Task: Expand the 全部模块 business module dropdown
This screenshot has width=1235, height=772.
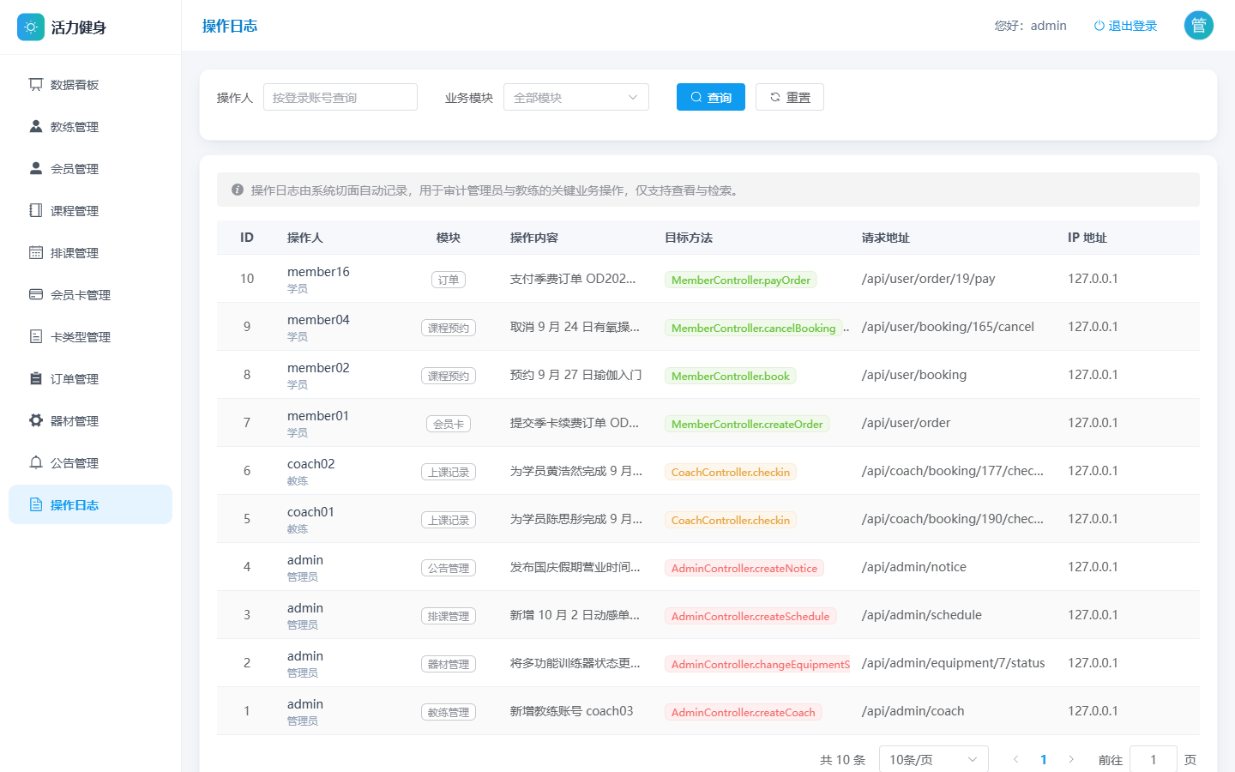Action: [576, 97]
